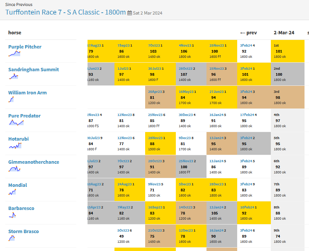309x251 pixels.
Task: Select the 2-Mar-24 column header
Action: click(x=284, y=33)
